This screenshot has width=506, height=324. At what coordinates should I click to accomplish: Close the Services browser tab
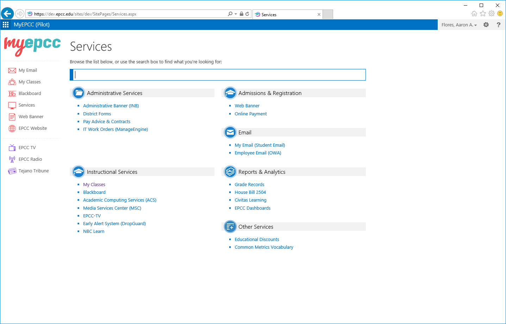319,14
